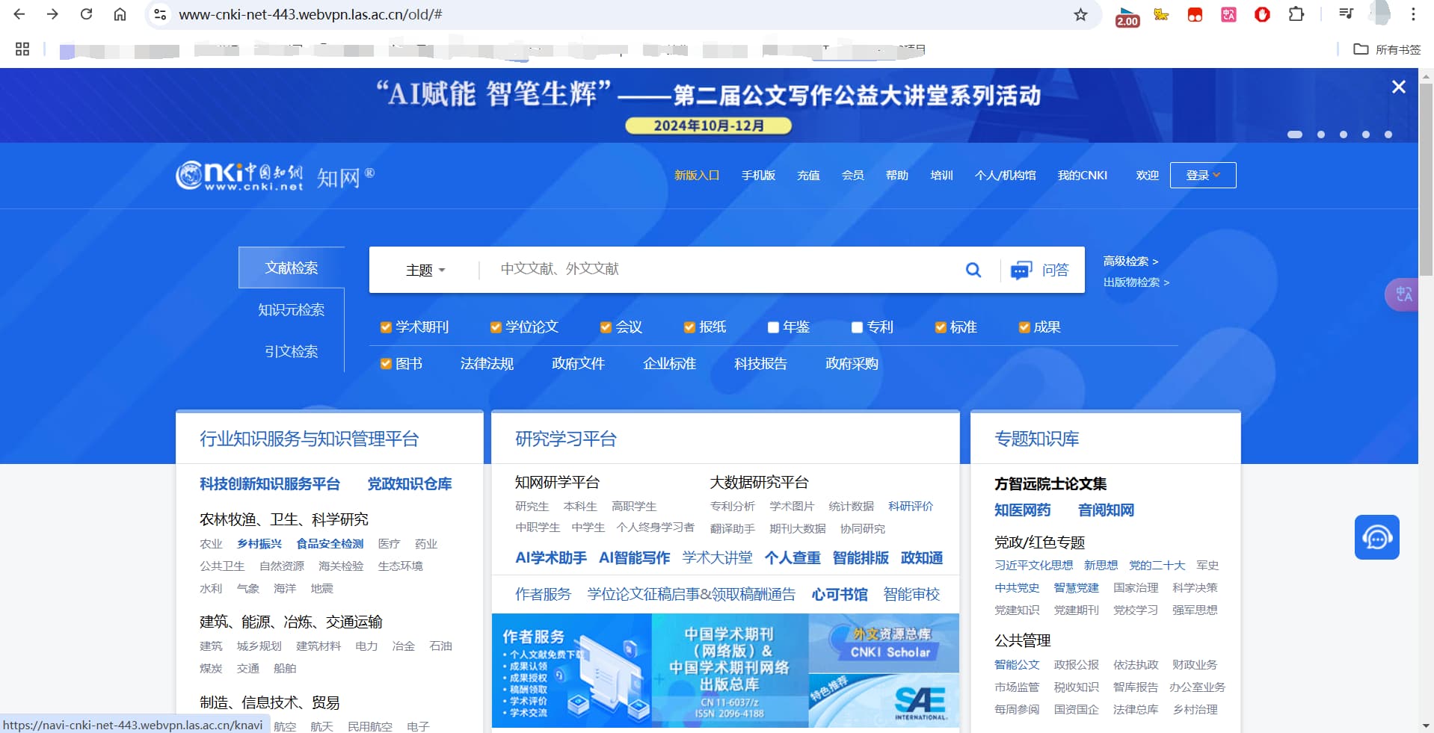
Task: Open the 作者服务 banner thumbnail
Action: (572, 670)
